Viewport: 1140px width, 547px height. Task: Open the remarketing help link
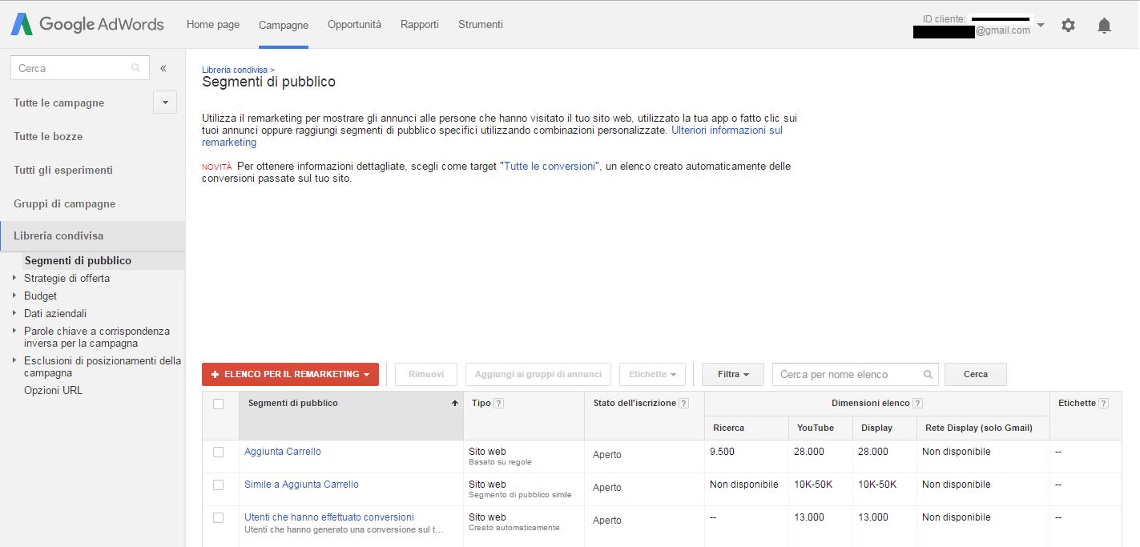[x=726, y=129]
